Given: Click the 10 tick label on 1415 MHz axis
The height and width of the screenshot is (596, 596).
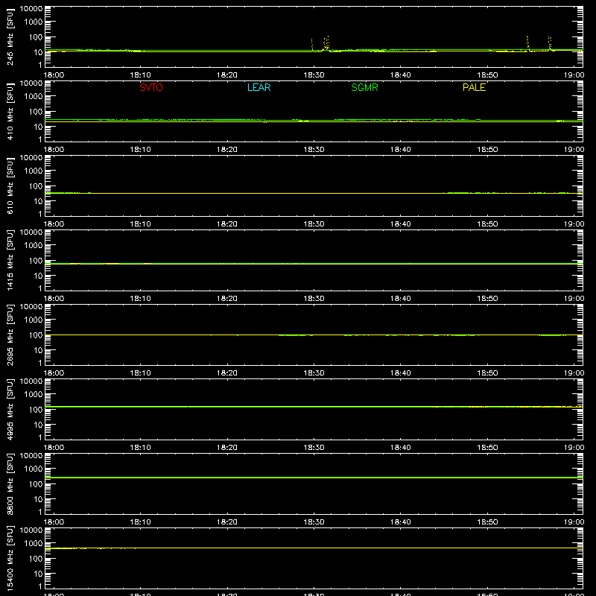Looking at the screenshot, I should (38, 276).
